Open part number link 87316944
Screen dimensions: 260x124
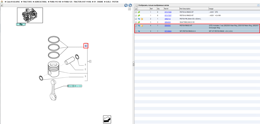click(x=168, y=31)
